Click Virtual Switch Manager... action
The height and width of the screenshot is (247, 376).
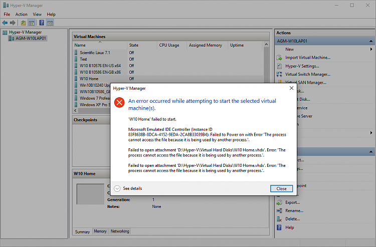[308, 74]
